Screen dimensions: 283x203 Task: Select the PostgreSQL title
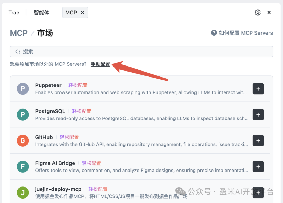(x=50, y=111)
